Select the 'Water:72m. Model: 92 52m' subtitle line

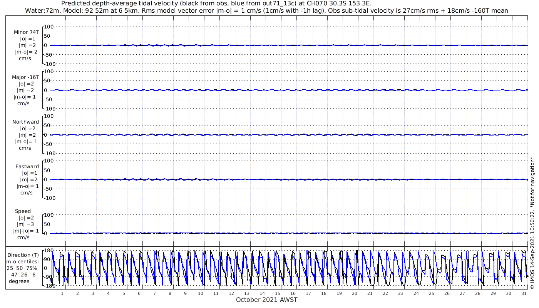pos(266,11)
